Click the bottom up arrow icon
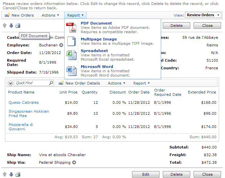The image size is (225, 178). point(5,174)
